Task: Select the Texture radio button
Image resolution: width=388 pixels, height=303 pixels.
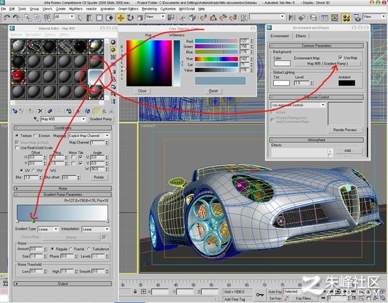Action: [17, 136]
